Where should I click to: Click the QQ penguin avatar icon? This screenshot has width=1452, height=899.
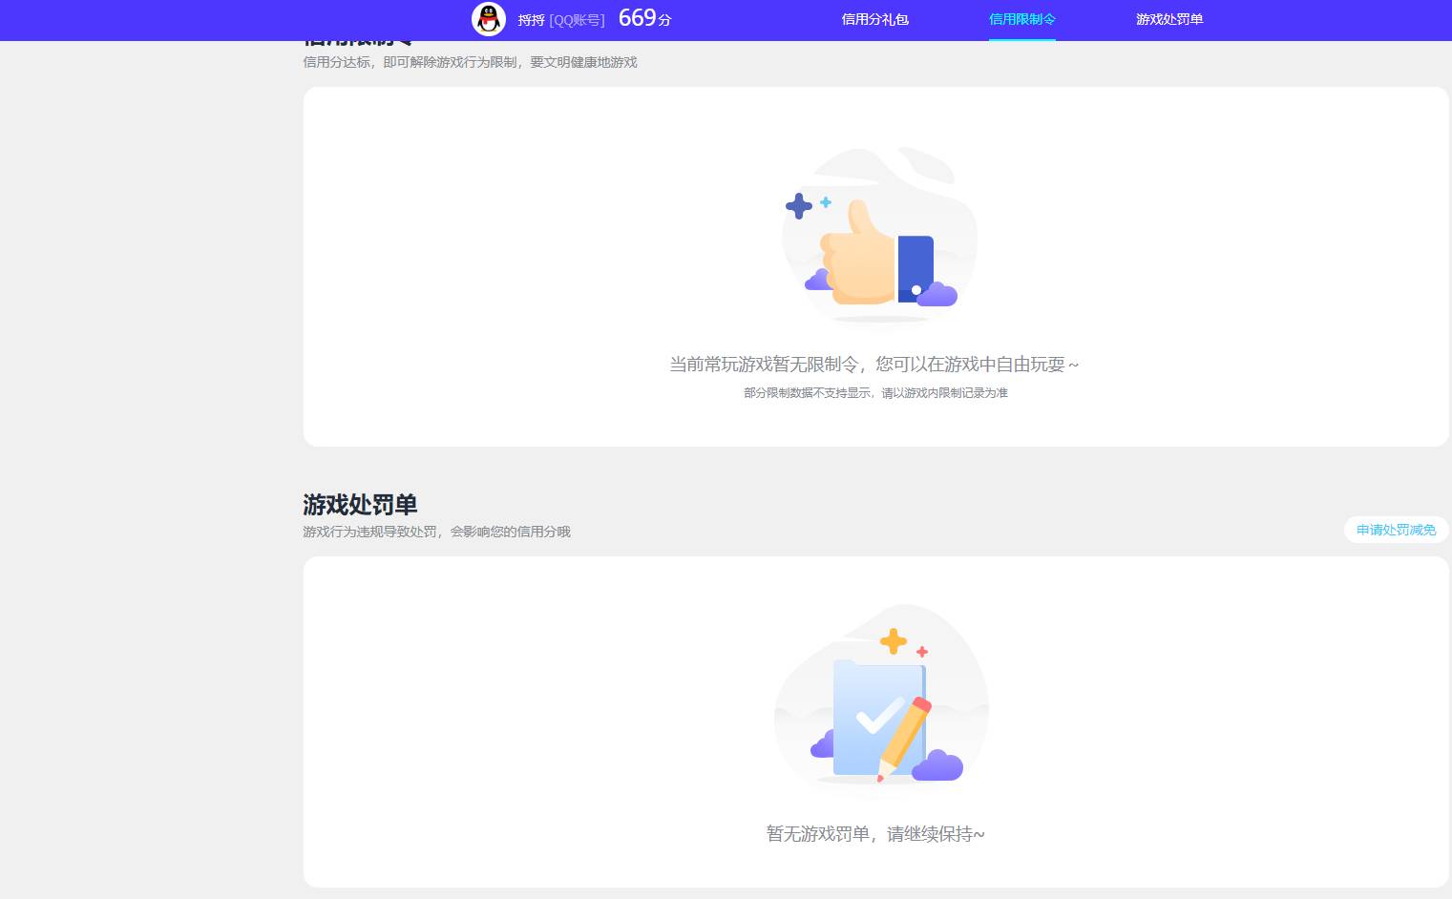pyautogui.click(x=489, y=19)
